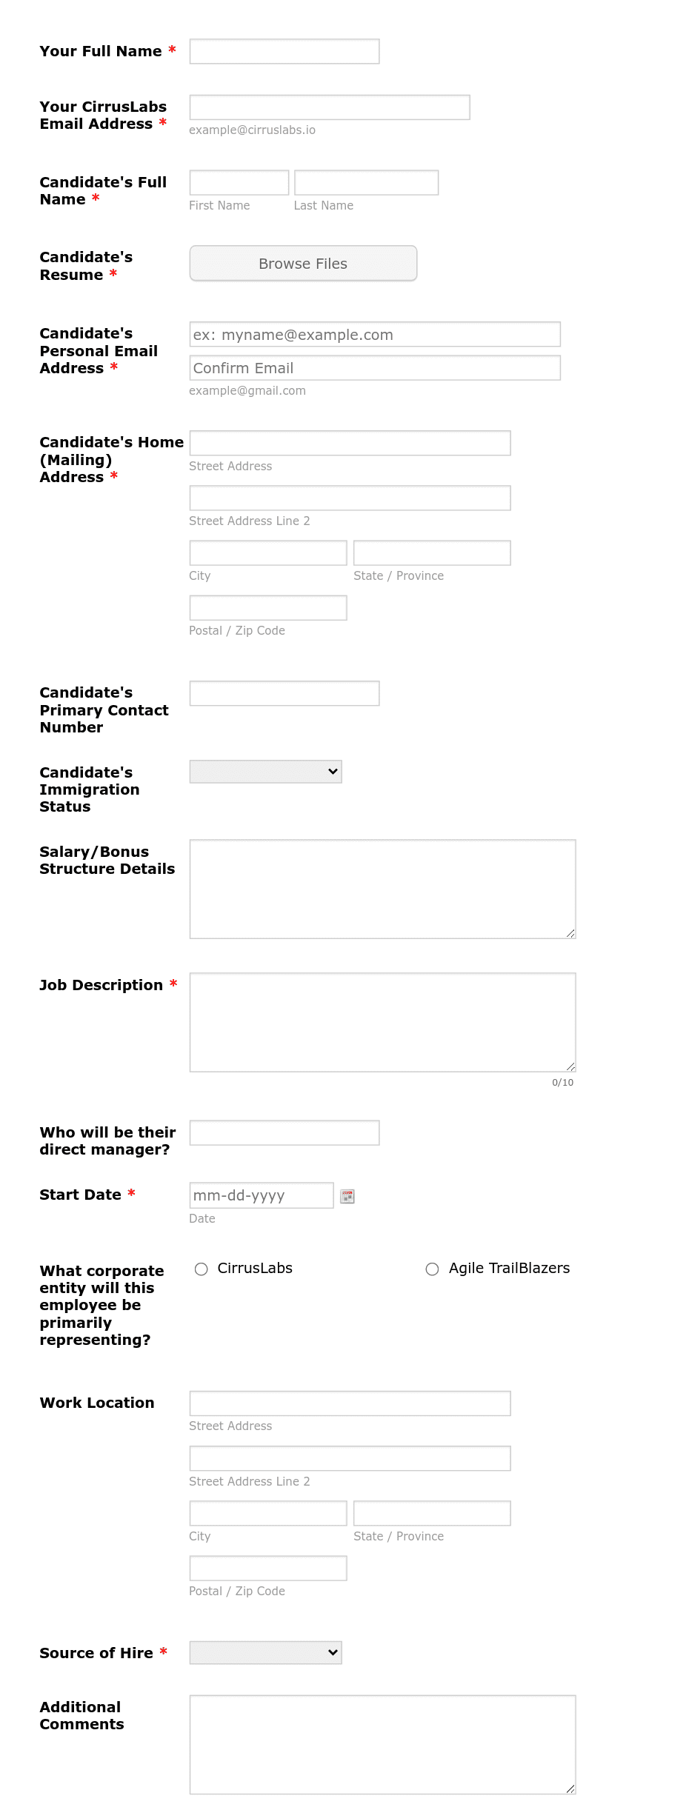
Task: Click the Candidate's Primary Contact Number field
Action: coord(284,693)
